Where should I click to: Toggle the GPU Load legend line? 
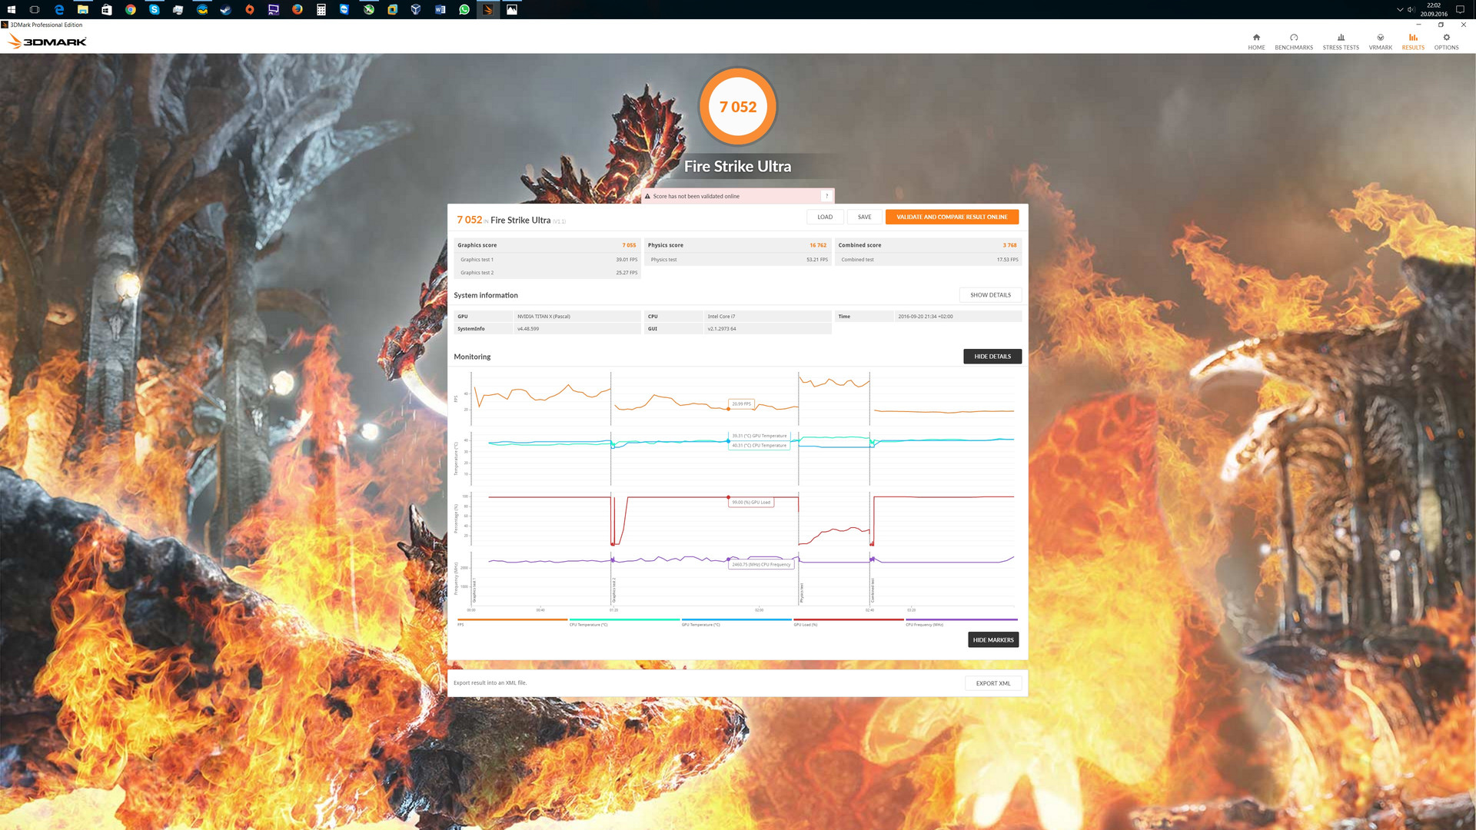point(849,621)
